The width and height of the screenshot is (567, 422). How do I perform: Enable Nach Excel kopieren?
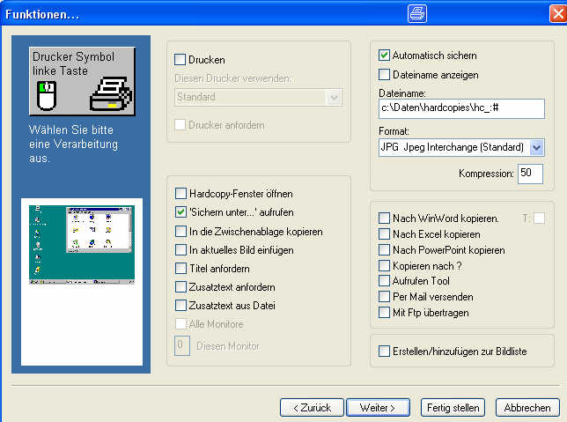[384, 234]
